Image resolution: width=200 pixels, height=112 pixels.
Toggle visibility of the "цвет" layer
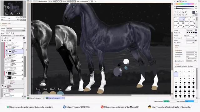[x=7, y=55]
